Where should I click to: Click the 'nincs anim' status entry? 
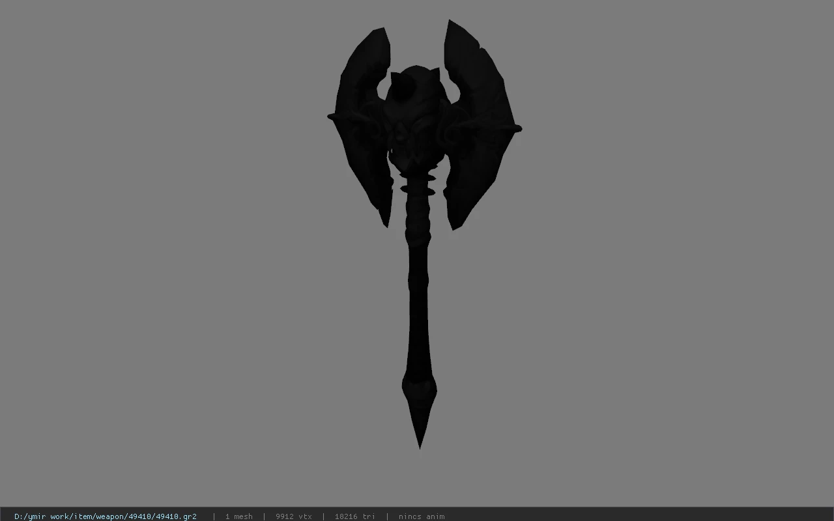(422, 516)
